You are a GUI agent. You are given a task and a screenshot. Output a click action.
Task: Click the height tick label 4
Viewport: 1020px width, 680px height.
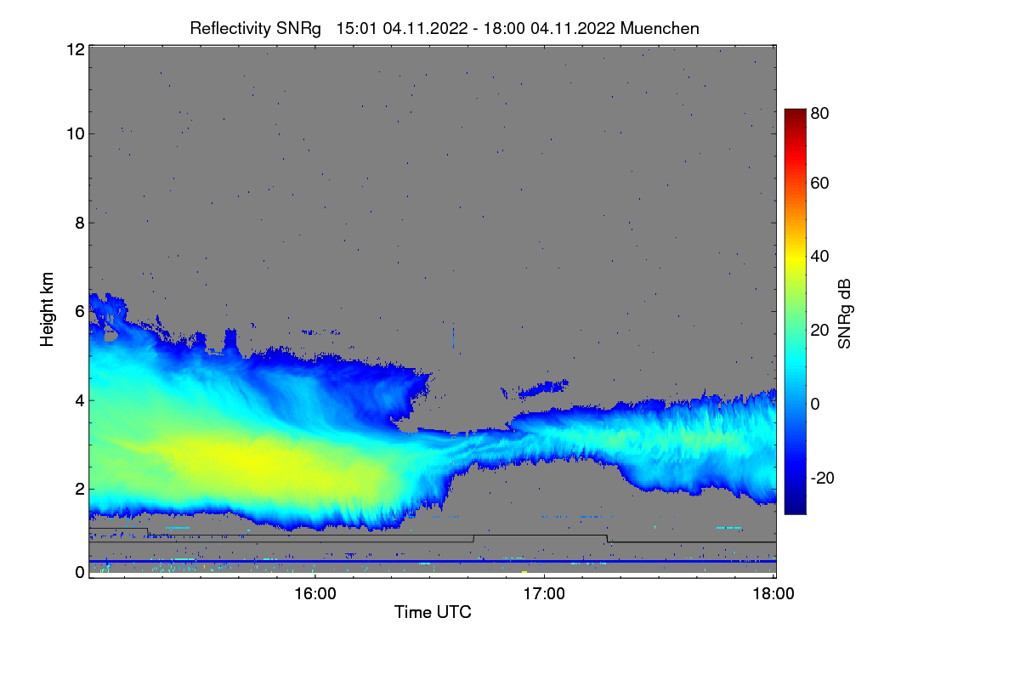80,399
